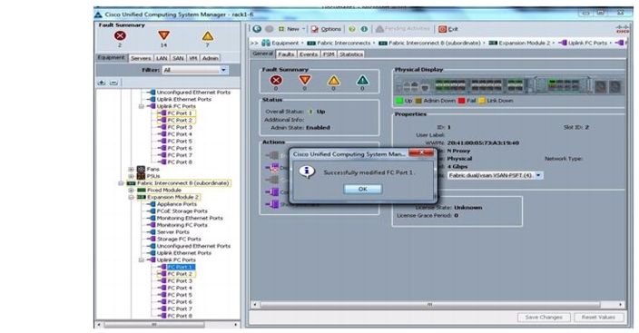Click the Fans icon in the tree
This screenshot has width=639, height=333.
[141, 169]
